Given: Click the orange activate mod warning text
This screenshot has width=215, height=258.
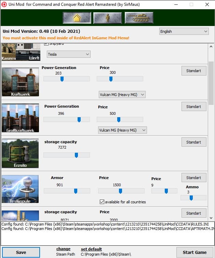Looking at the screenshot, I should tap(66, 38).
